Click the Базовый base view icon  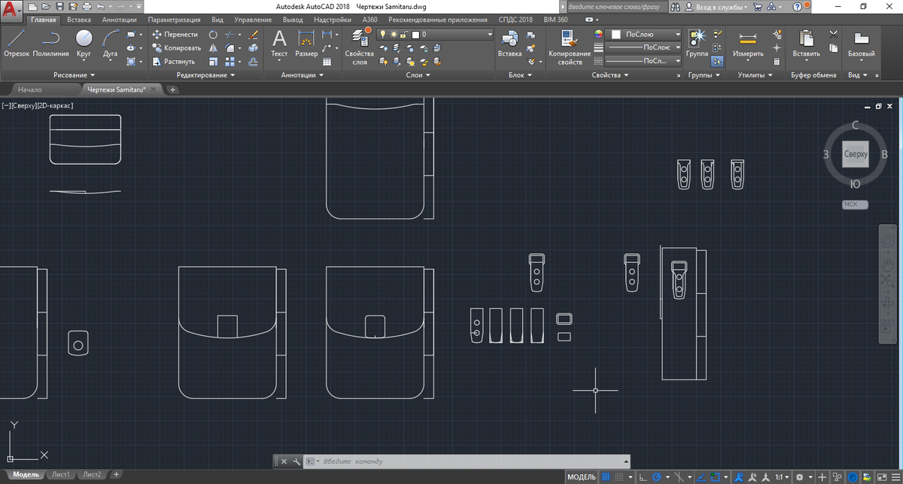(861, 44)
